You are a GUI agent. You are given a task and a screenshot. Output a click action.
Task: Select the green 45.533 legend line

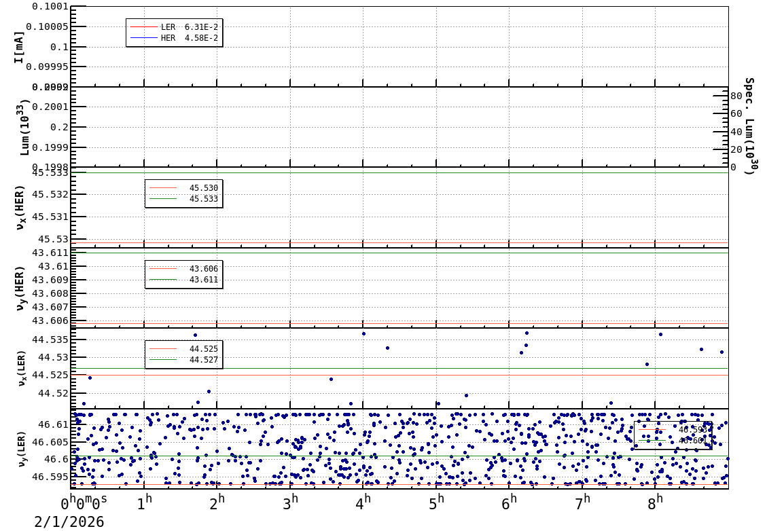(x=163, y=199)
